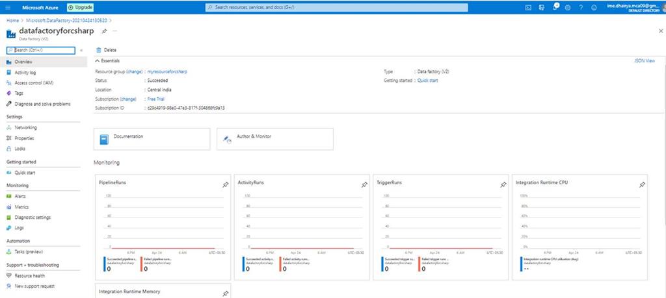
Task: Open the Quick start link in Essentials
Action: (x=427, y=81)
